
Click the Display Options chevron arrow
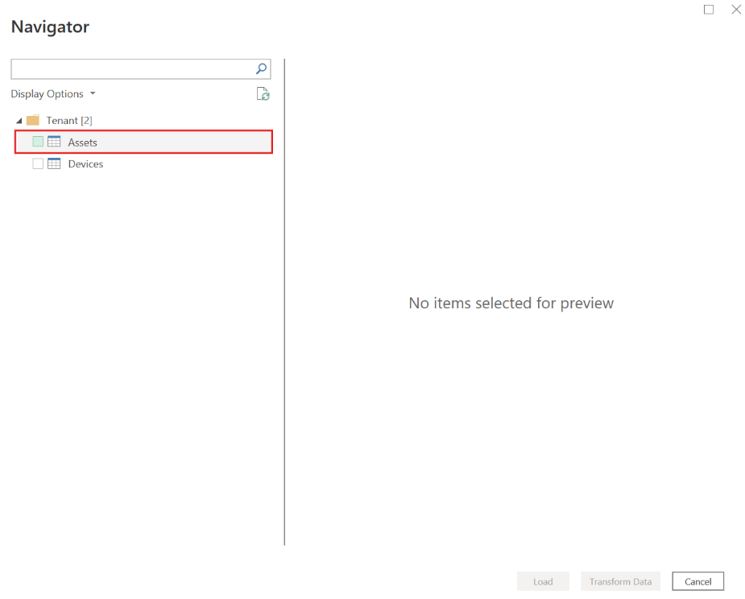coord(93,93)
